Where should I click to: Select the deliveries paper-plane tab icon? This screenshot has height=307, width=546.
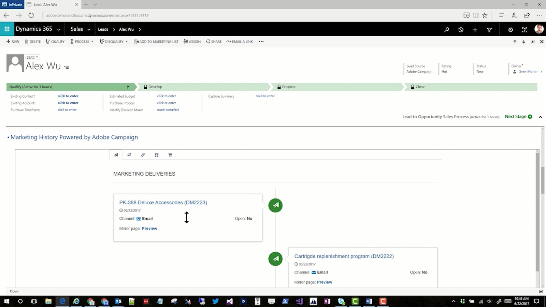116,155
